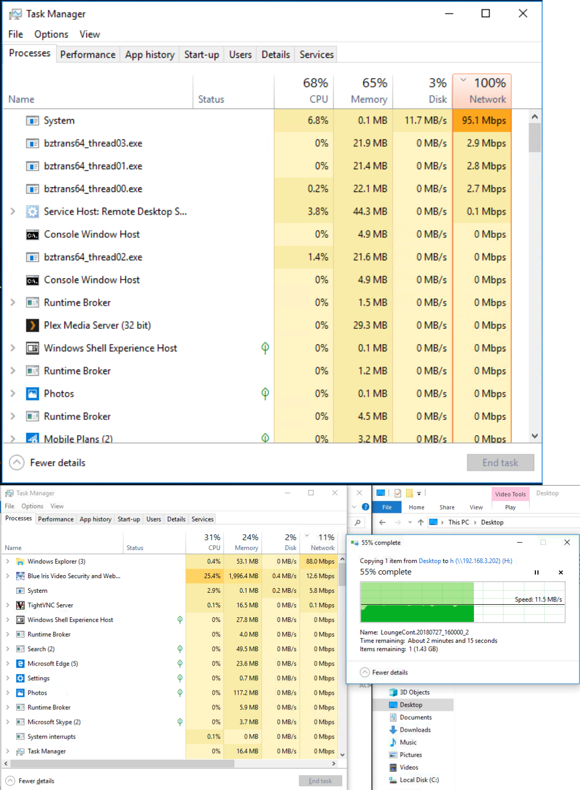Screen dimensions: 580x790
Task: Go up one level with Explorer's up arrow
Action: tap(420, 522)
